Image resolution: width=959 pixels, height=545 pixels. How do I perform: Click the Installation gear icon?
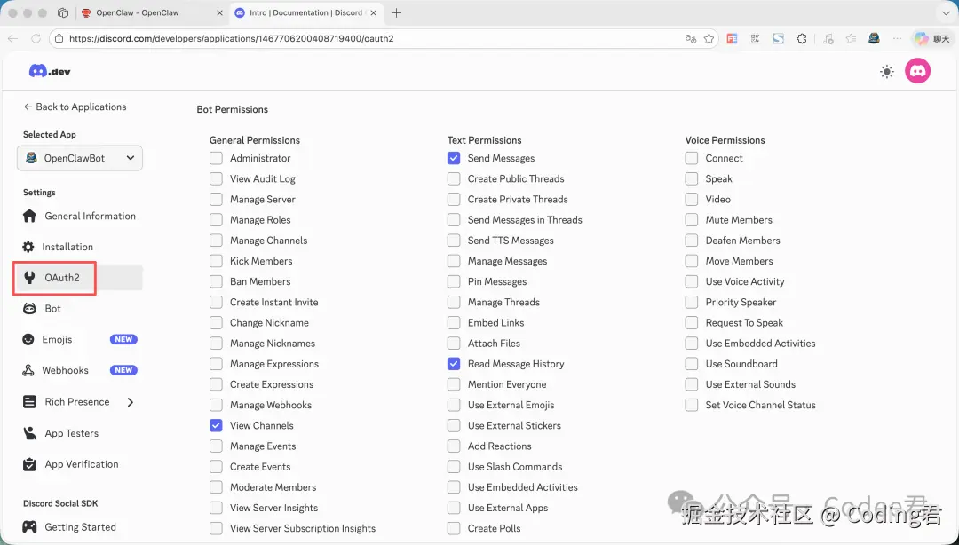click(28, 247)
